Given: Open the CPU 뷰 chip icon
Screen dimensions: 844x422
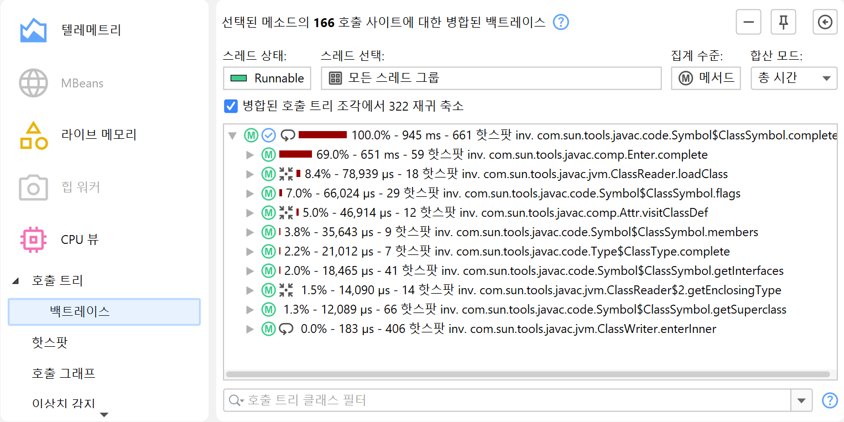Looking at the screenshot, I should click(33, 239).
